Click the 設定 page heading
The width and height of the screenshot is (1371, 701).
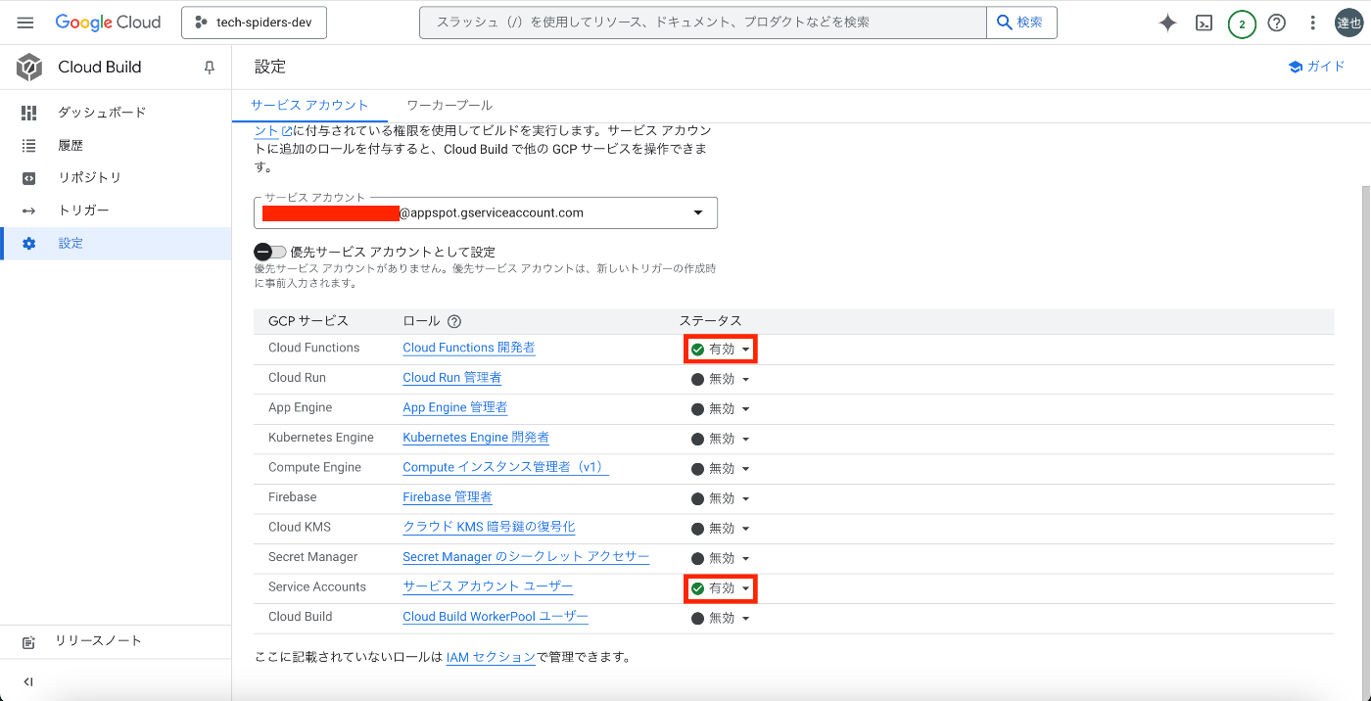tap(270, 67)
